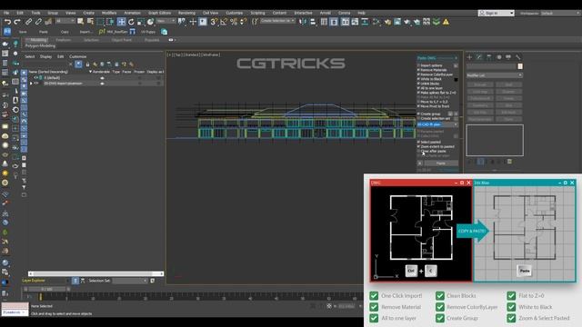This screenshot has height=327, width=582.
Task: Click the Select and Link chain icon
Action: point(28,22)
